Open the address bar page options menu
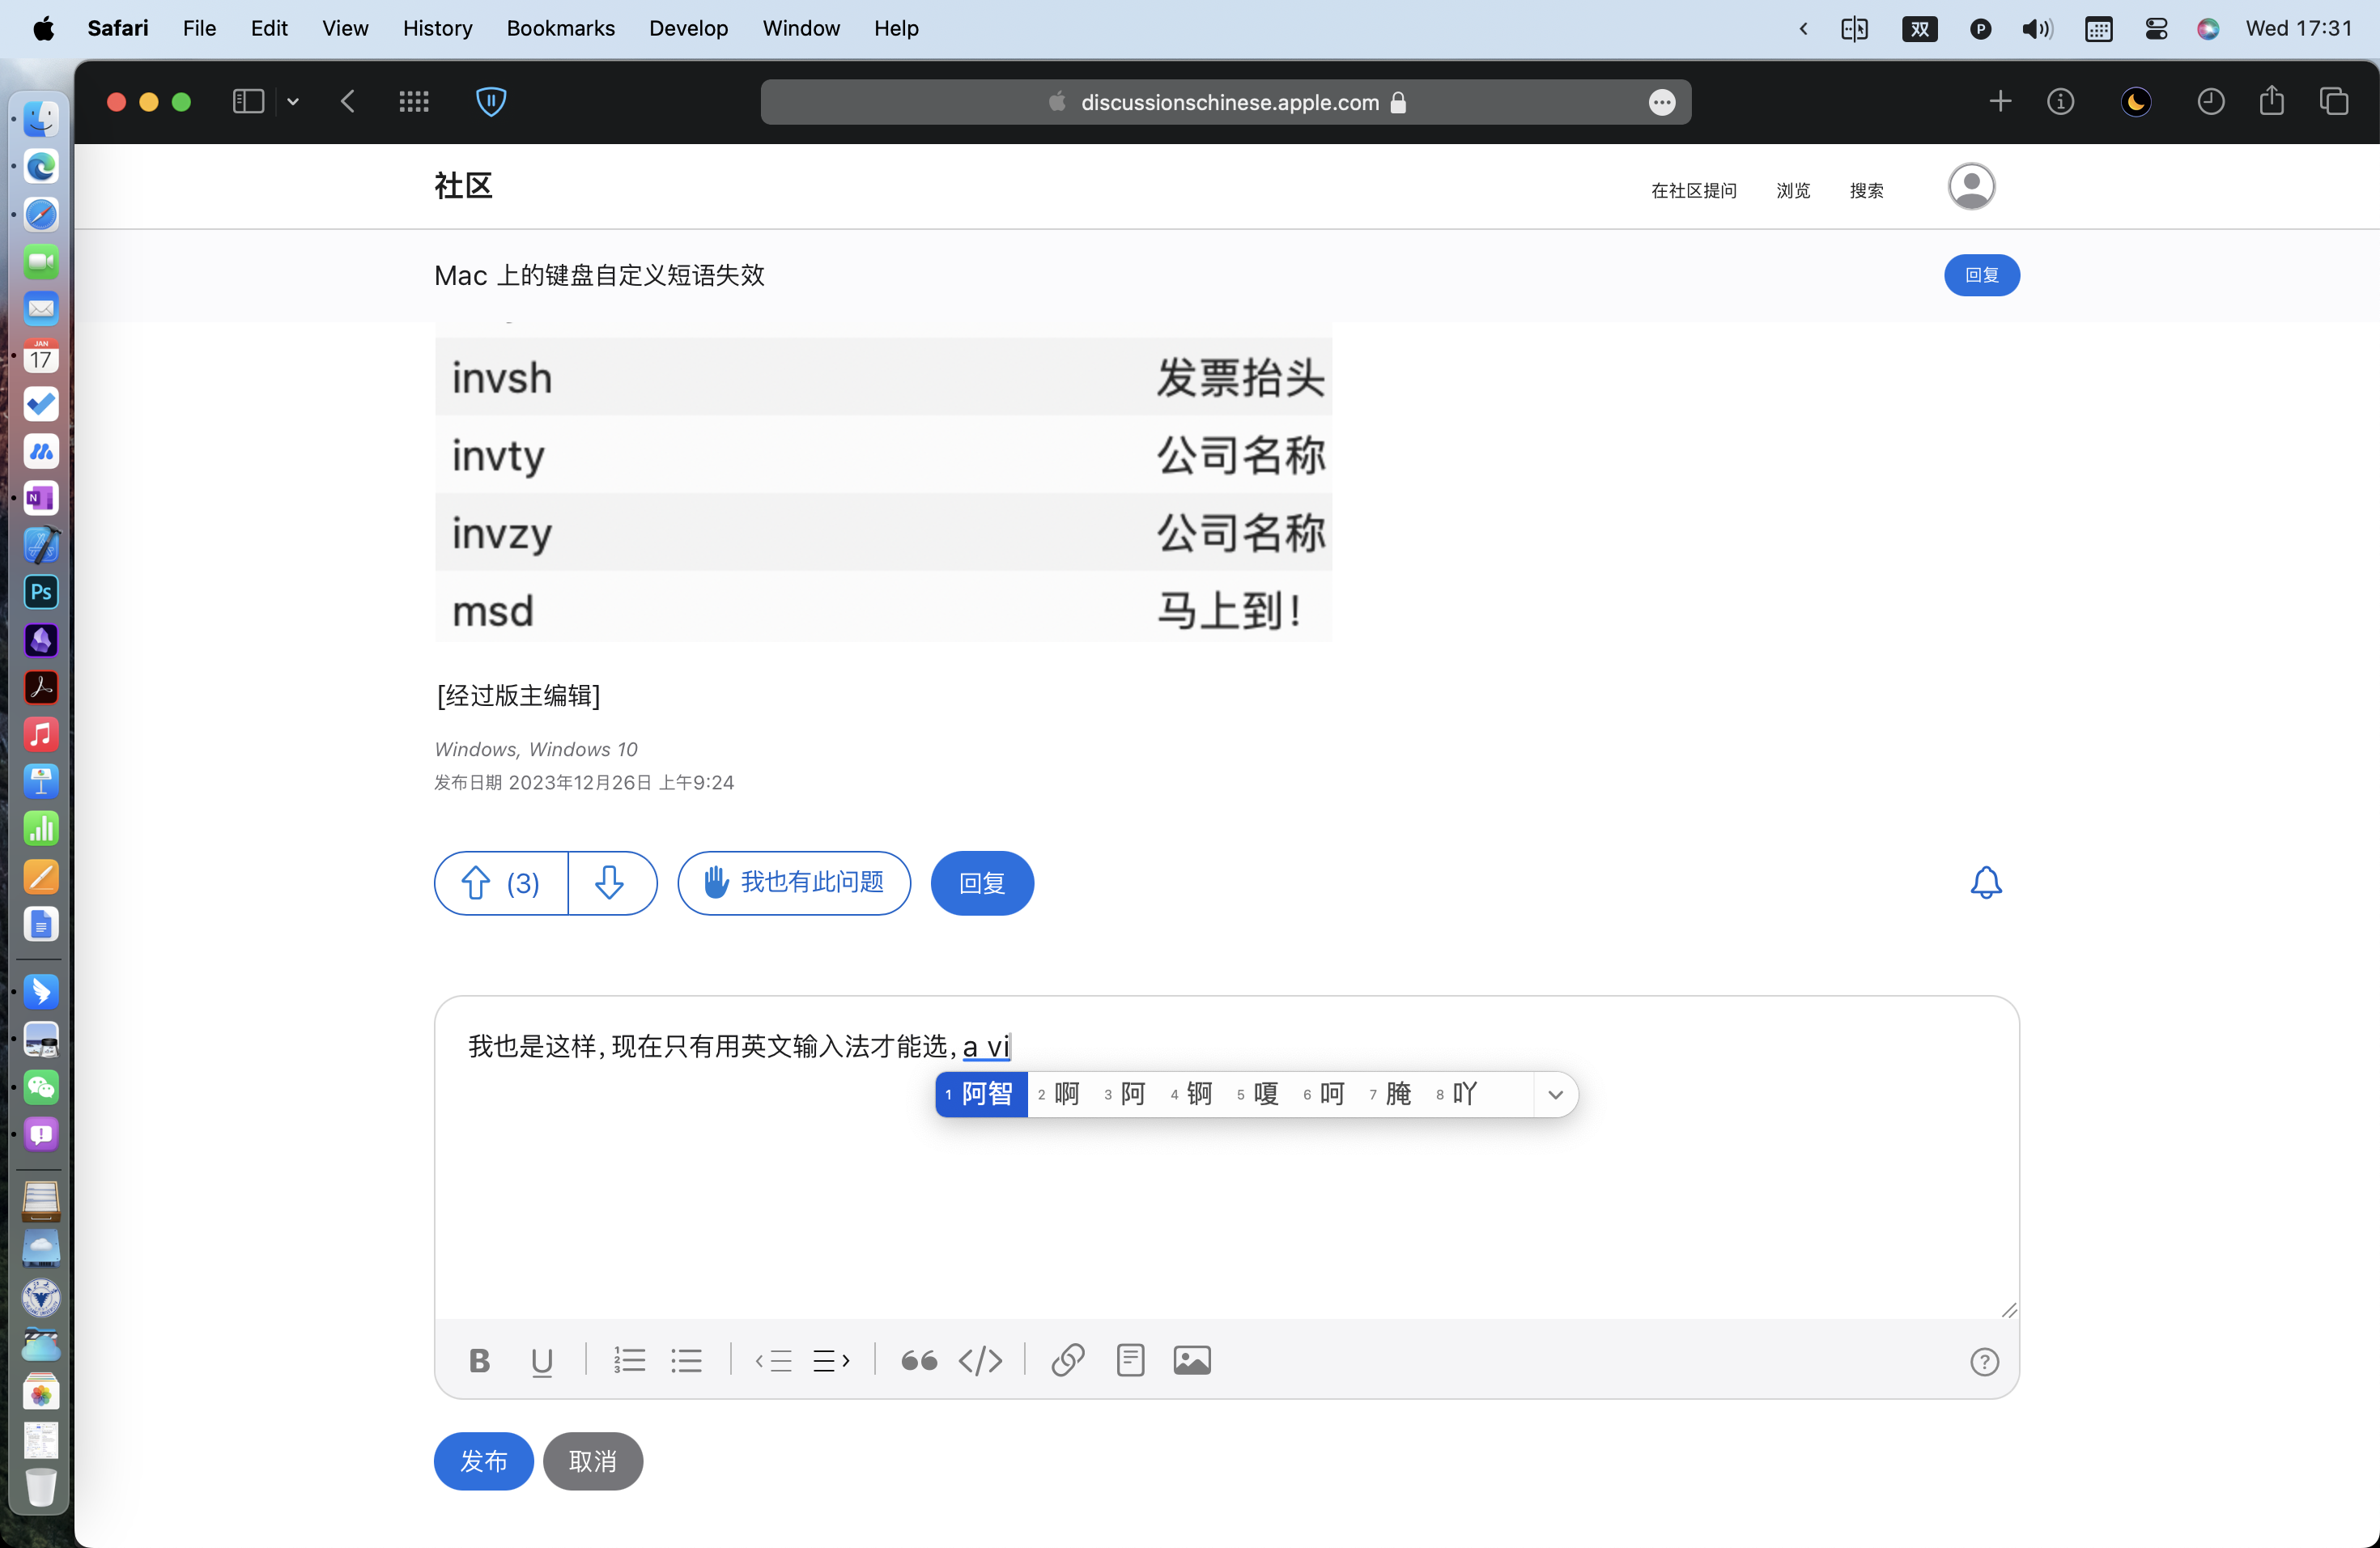Screen dimensions: 2380x1548 point(1661,102)
